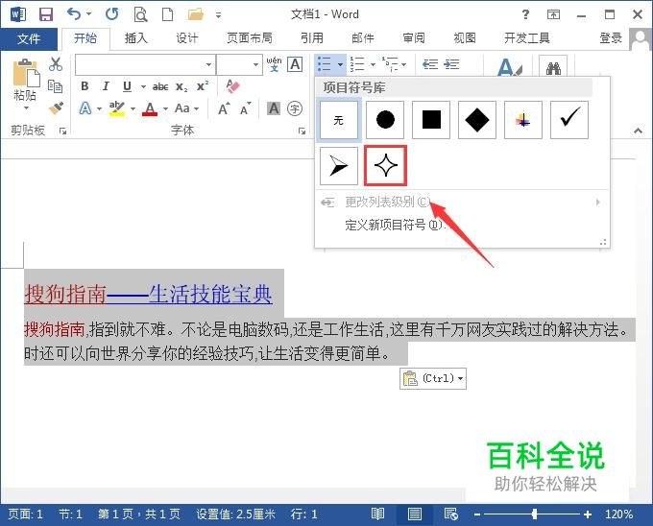Expand underline style dropdown arrow
This screenshot has width=653, height=526.
(143, 86)
